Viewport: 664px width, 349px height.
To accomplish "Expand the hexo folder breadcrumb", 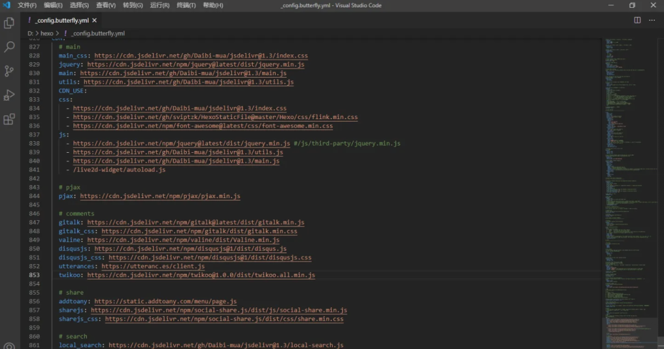I will pos(47,33).
